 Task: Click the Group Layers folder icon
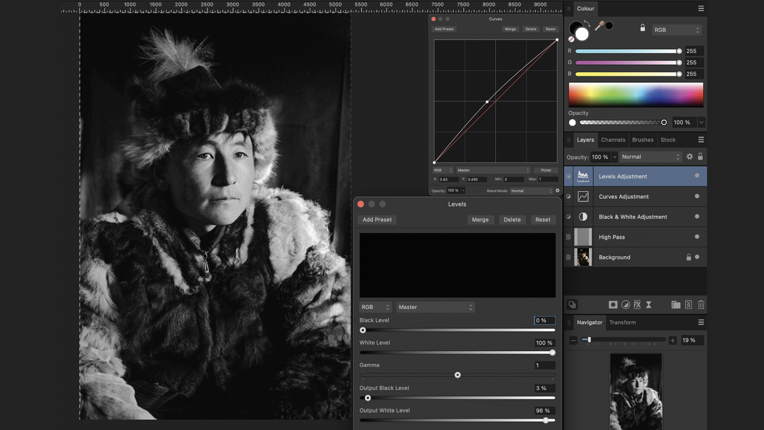coord(676,305)
